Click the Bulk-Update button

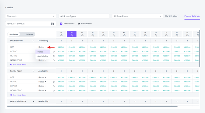click(x=85, y=23)
